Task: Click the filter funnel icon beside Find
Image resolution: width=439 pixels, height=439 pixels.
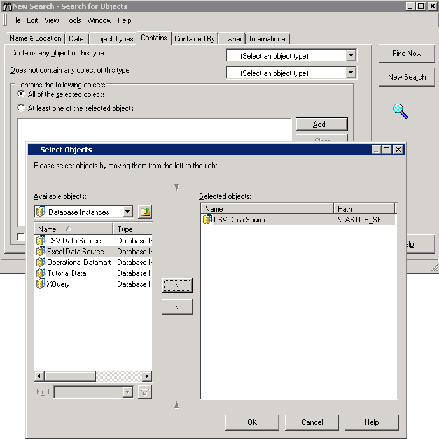Action: (x=145, y=392)
